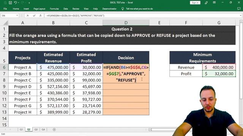This screenshot has width=243, height=136.
Task: Switch to the Q3 sheet tab
Action: pyautogui.click(x=36, y=130)
